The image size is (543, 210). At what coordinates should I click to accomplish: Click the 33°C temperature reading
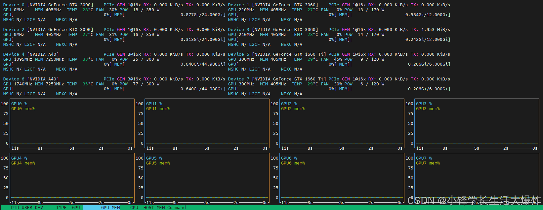(88, 59)
